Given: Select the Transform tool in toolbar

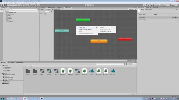Looking at the screenshot, I should (x=17, y=5).
